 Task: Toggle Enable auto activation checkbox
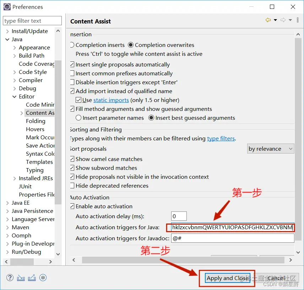click(72, 206)
